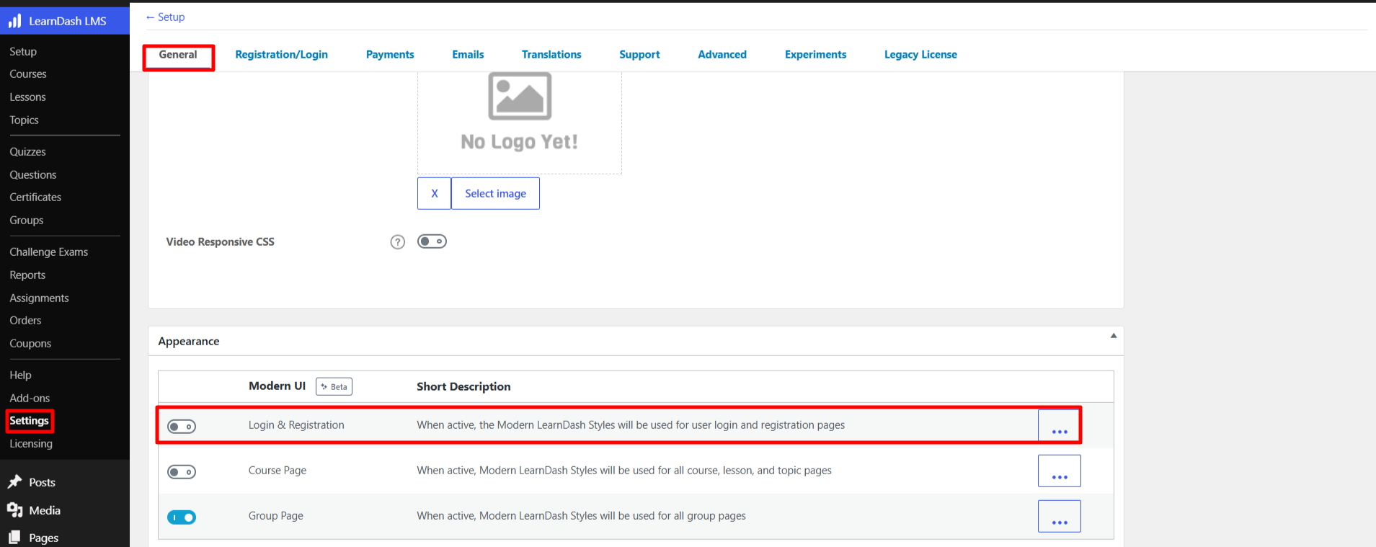Click the Appearance section heading
The height and width of the screenshot is (547, 1376).
click(x=189, y=342)
